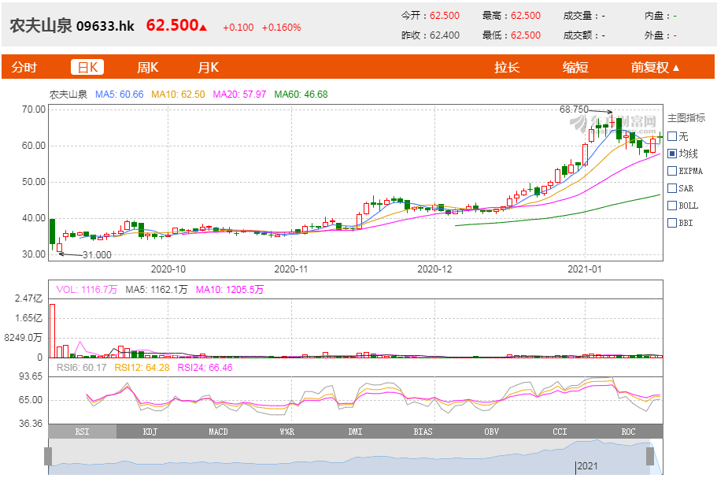This screenshot has width=717, height=478.
Task: Switch to the BIAS sub-indicator tab
Action: 423,432
